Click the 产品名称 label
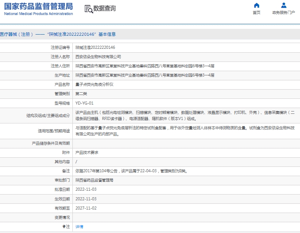The height and width of the screenshot is (233, 300). tap(62, 85)
